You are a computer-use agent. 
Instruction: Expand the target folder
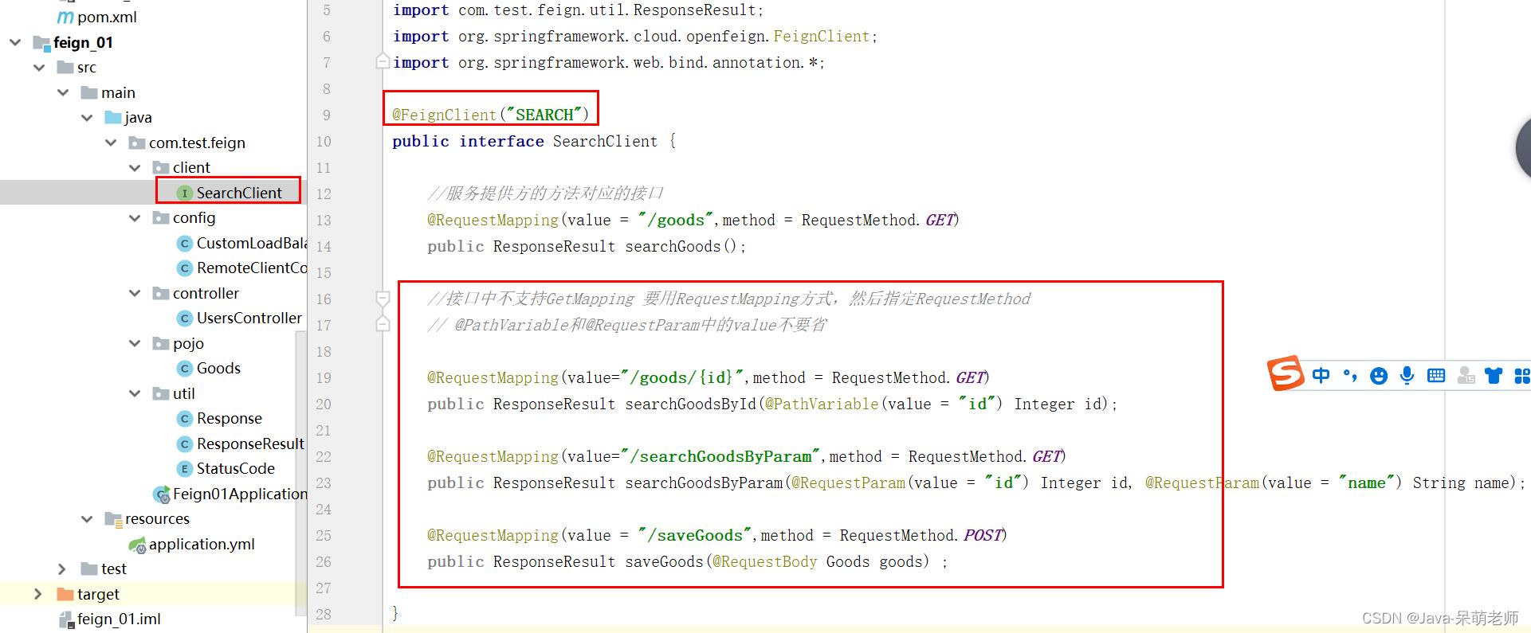click(x=38, y=594)
